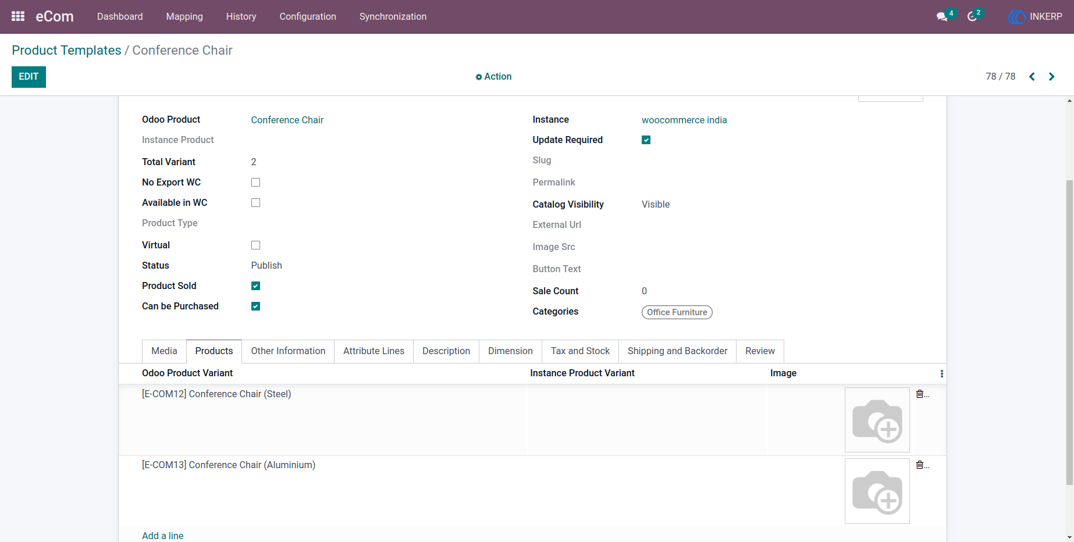
Task: Open the Mapping menu
Action: pos(184,17)
